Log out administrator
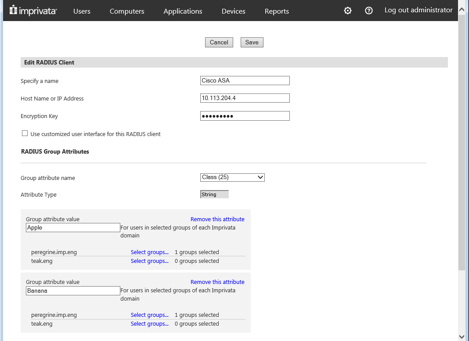The image size is (469, 341). 418,10
